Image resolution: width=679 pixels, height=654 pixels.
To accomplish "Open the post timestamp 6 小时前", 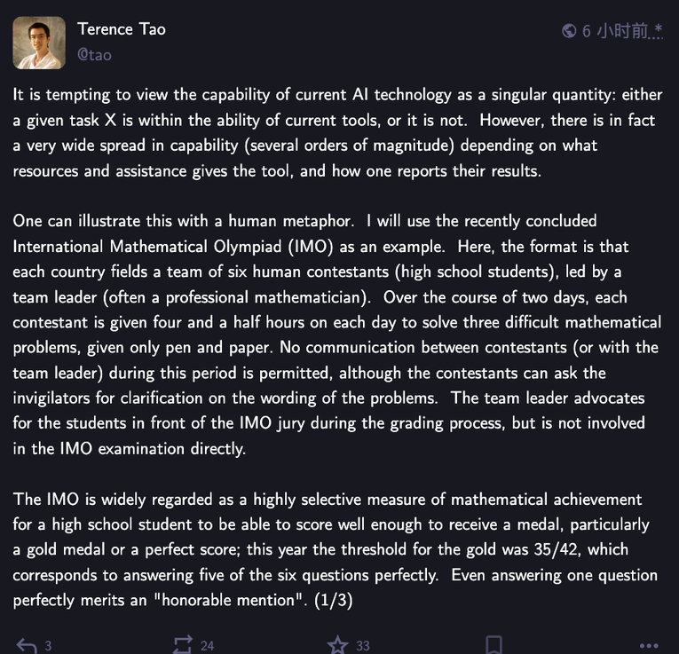I will coord(614,31).
